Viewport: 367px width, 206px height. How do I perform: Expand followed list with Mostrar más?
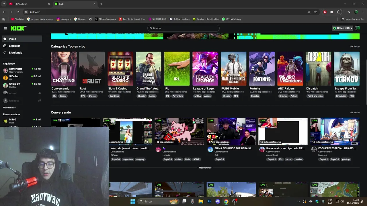click(9, 108)
